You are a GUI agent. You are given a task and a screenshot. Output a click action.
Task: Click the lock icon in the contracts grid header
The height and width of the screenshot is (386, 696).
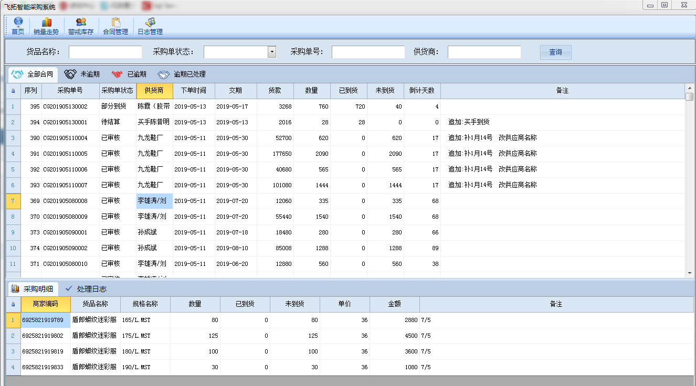pyautogui.click(x=13, y=91)
